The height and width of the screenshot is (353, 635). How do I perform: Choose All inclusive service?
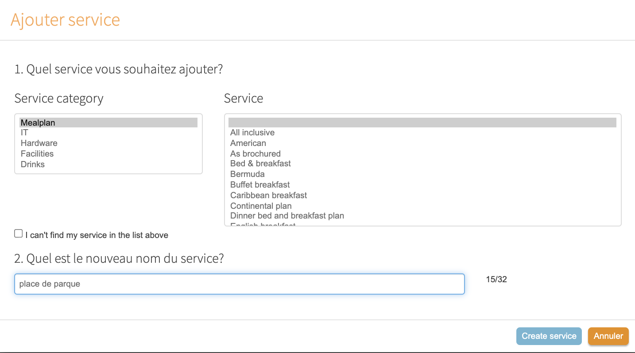point(252,133)
